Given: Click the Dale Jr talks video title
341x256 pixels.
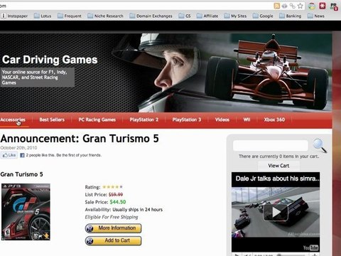Looking at the screenshot, I should click(278, 178).
